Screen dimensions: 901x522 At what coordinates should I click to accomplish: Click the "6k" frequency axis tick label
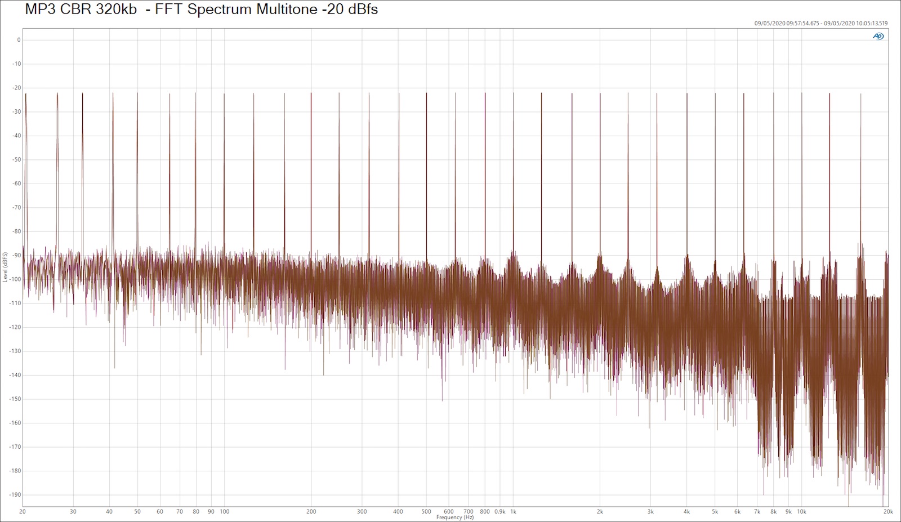(x=738, y=512)
